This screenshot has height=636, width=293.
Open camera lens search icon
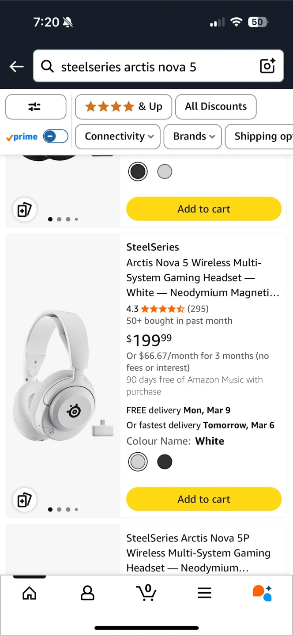pyautogui.click(x=267, y=66)
